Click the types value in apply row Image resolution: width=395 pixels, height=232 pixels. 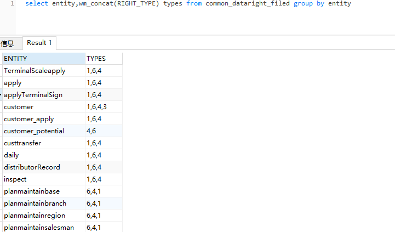[104, 83]
